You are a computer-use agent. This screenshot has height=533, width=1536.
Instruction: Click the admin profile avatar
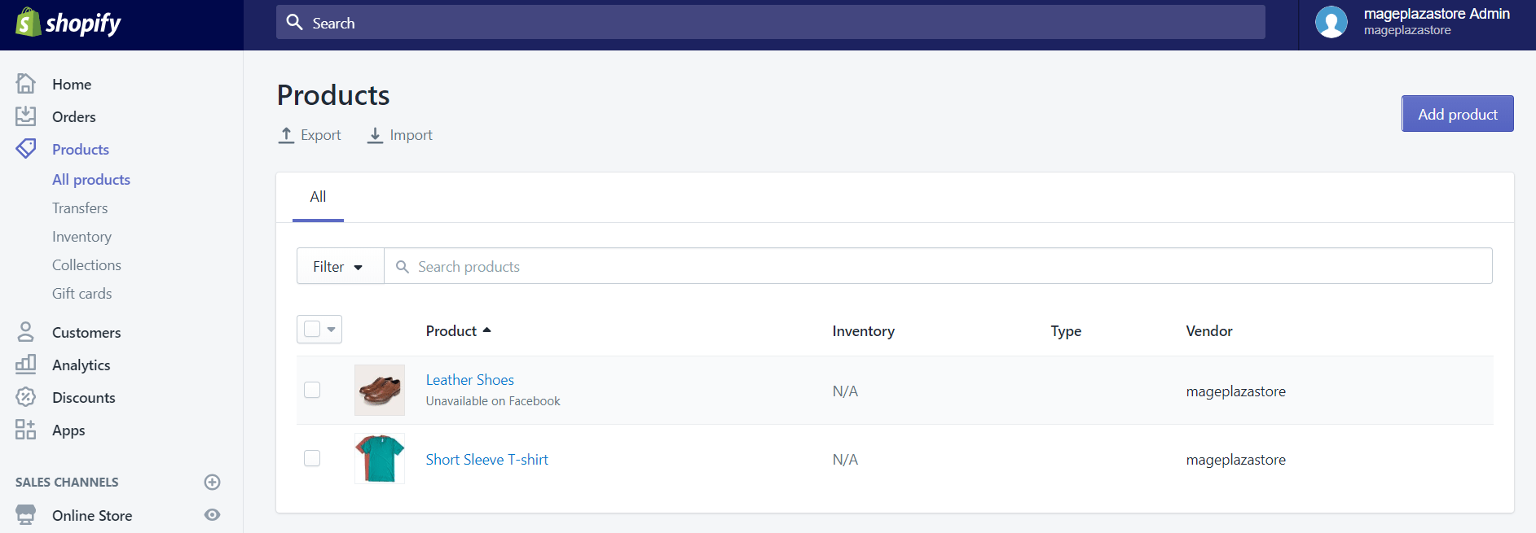[1331, 22]
